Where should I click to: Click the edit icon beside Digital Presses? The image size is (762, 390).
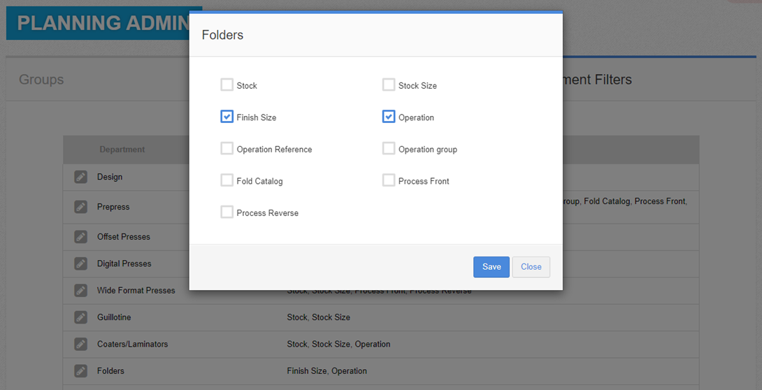pyautogui.click(x=81, y=263)
